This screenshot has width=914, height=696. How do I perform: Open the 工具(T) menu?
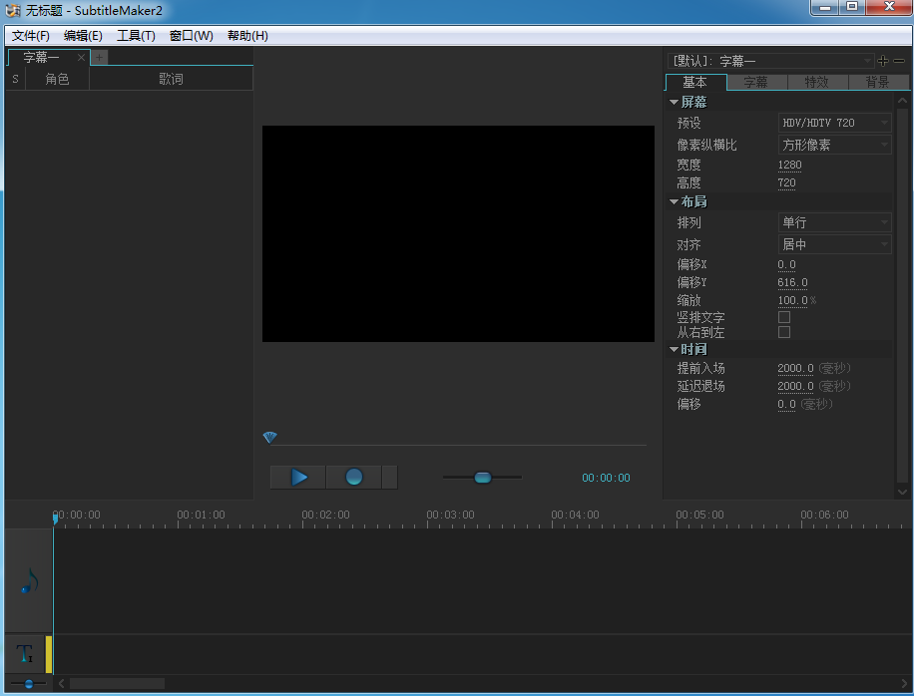point(136,36)
